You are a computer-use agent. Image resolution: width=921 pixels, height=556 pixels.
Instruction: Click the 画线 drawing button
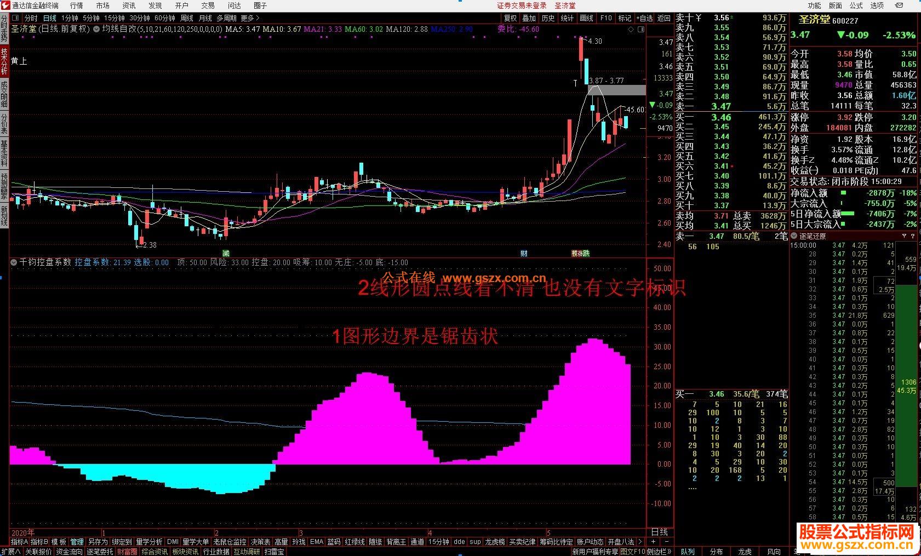[587, 18]
